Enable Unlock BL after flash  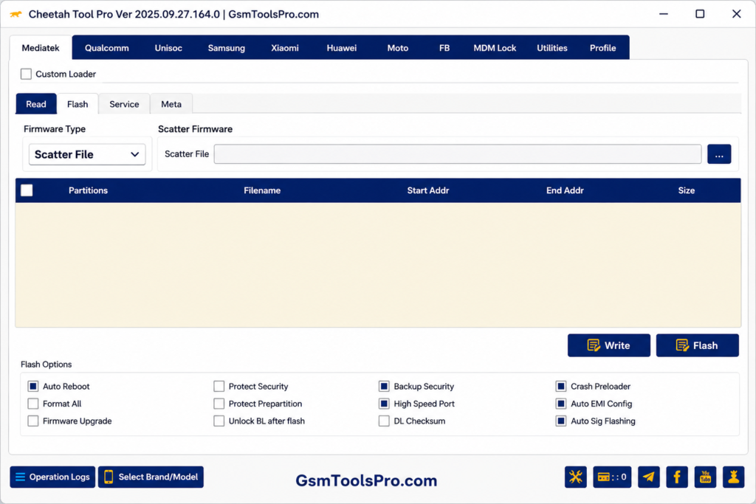point(219,421)
